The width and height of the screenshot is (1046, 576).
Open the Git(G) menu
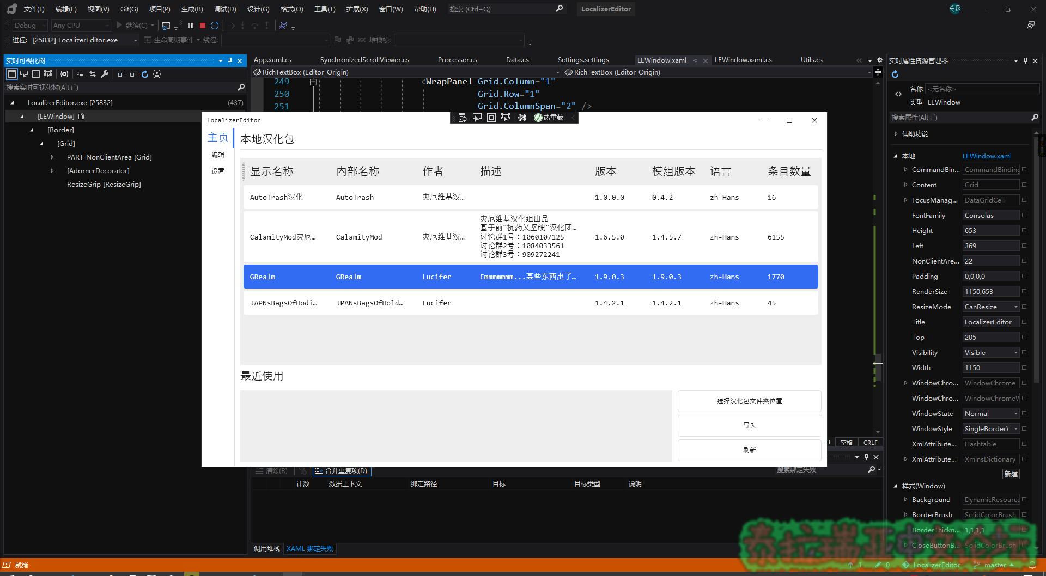129,9
